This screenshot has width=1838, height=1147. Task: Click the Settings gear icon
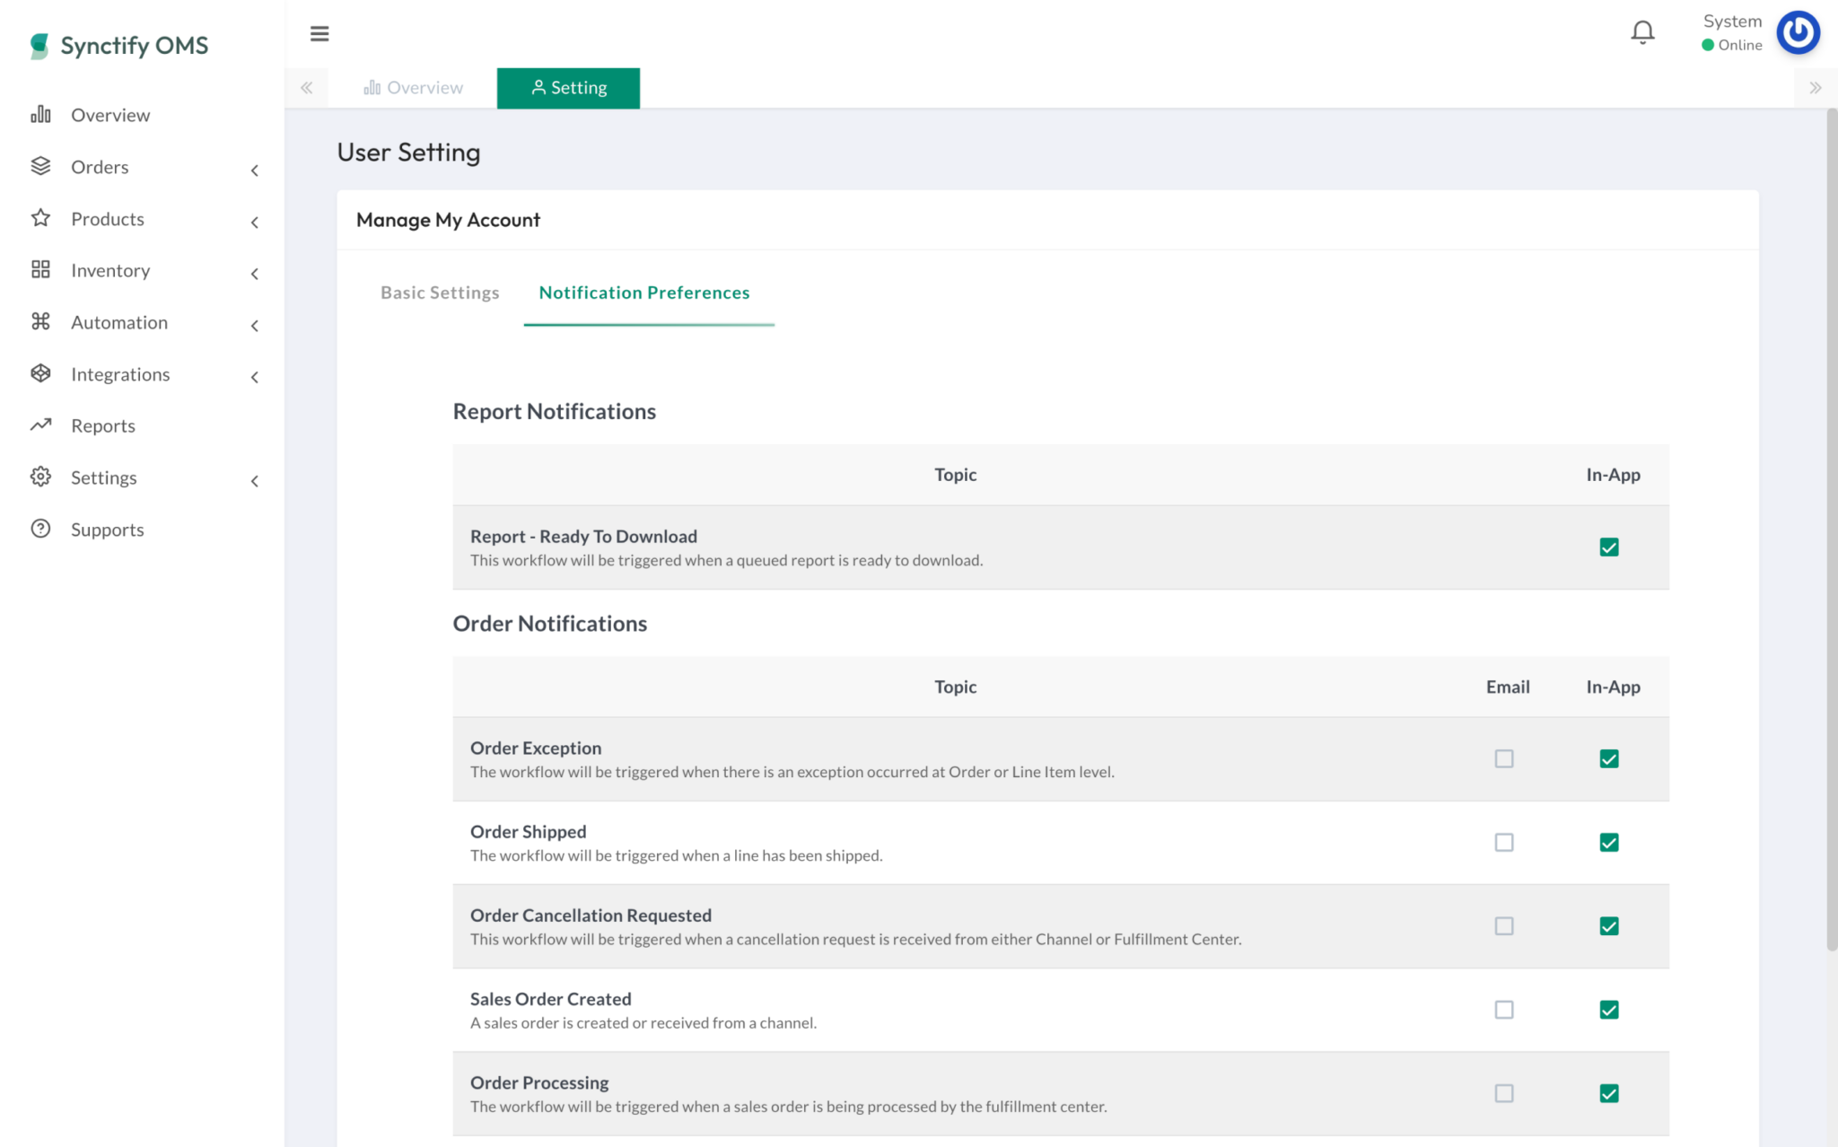coord(40,477)
